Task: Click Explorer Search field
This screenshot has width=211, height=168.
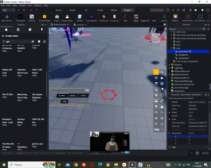Action: coord(185,29)
